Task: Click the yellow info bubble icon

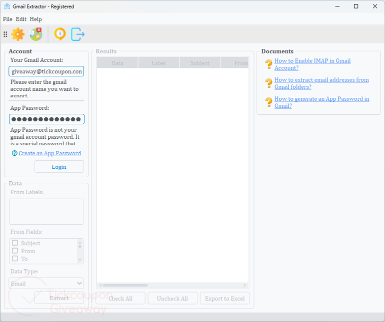Action: [x=60, y=34]
